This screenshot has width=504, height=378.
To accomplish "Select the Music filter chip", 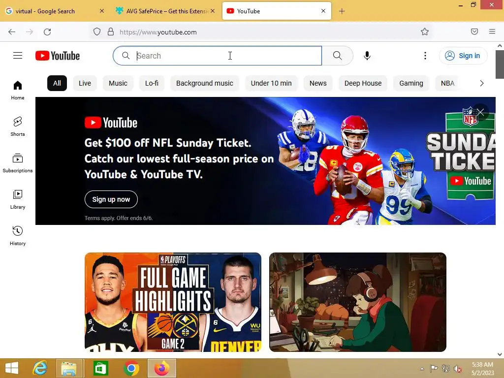I will pos(118,83).
